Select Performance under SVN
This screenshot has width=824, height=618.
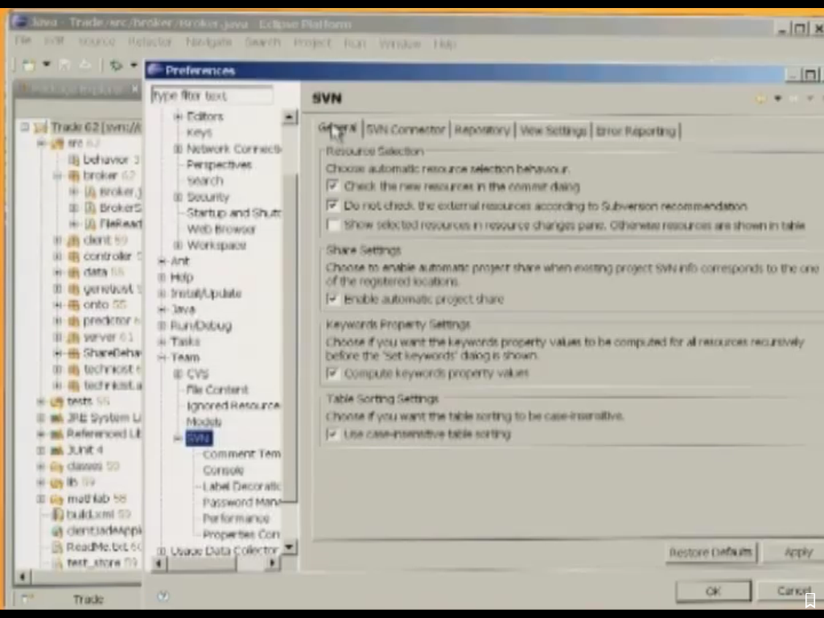tap(236, 518)
